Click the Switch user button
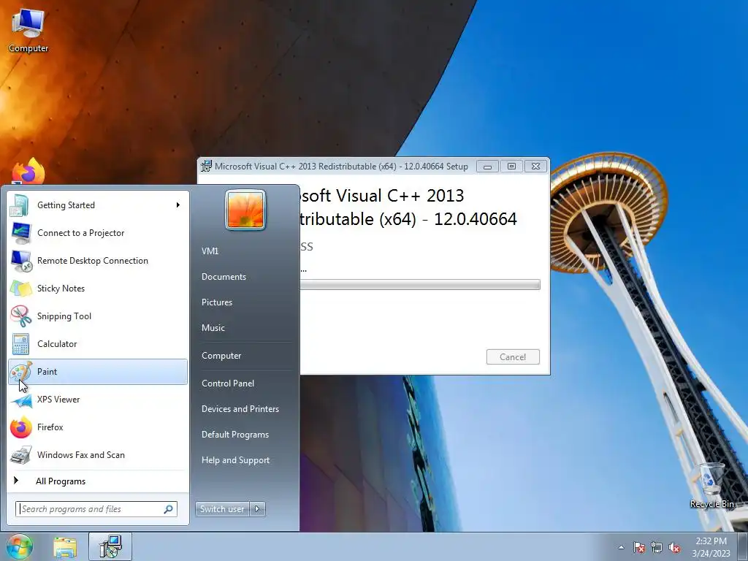Screen dimensions: 748x561 click(x=222, y=509)
